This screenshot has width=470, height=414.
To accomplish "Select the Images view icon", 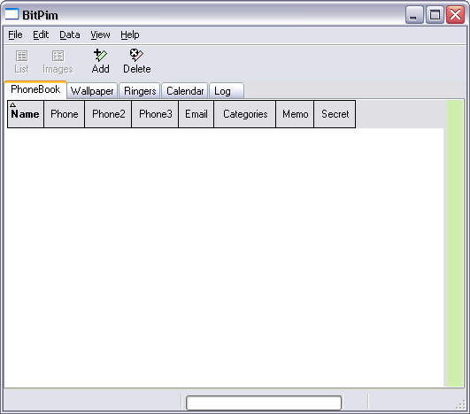I will (x=58, y=56).
